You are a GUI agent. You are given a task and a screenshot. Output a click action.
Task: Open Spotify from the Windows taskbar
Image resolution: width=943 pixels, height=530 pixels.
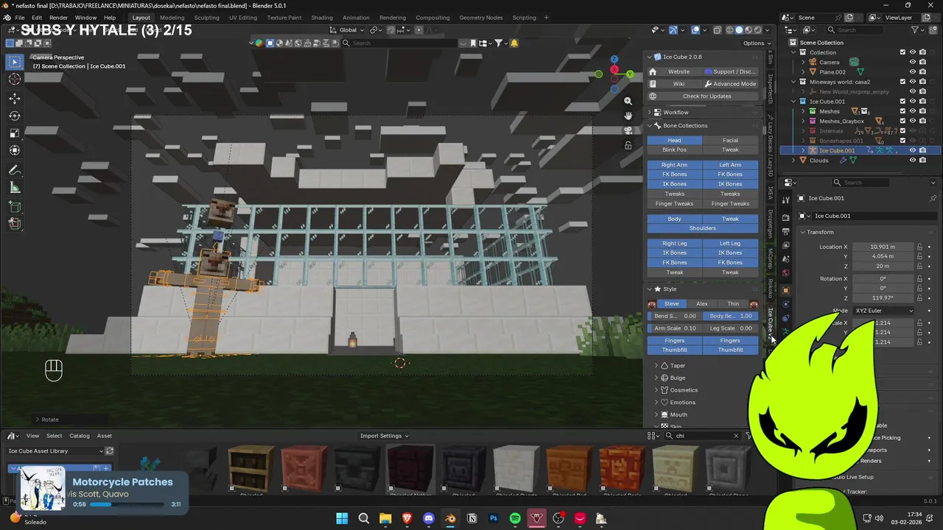[x=515, y=519]
